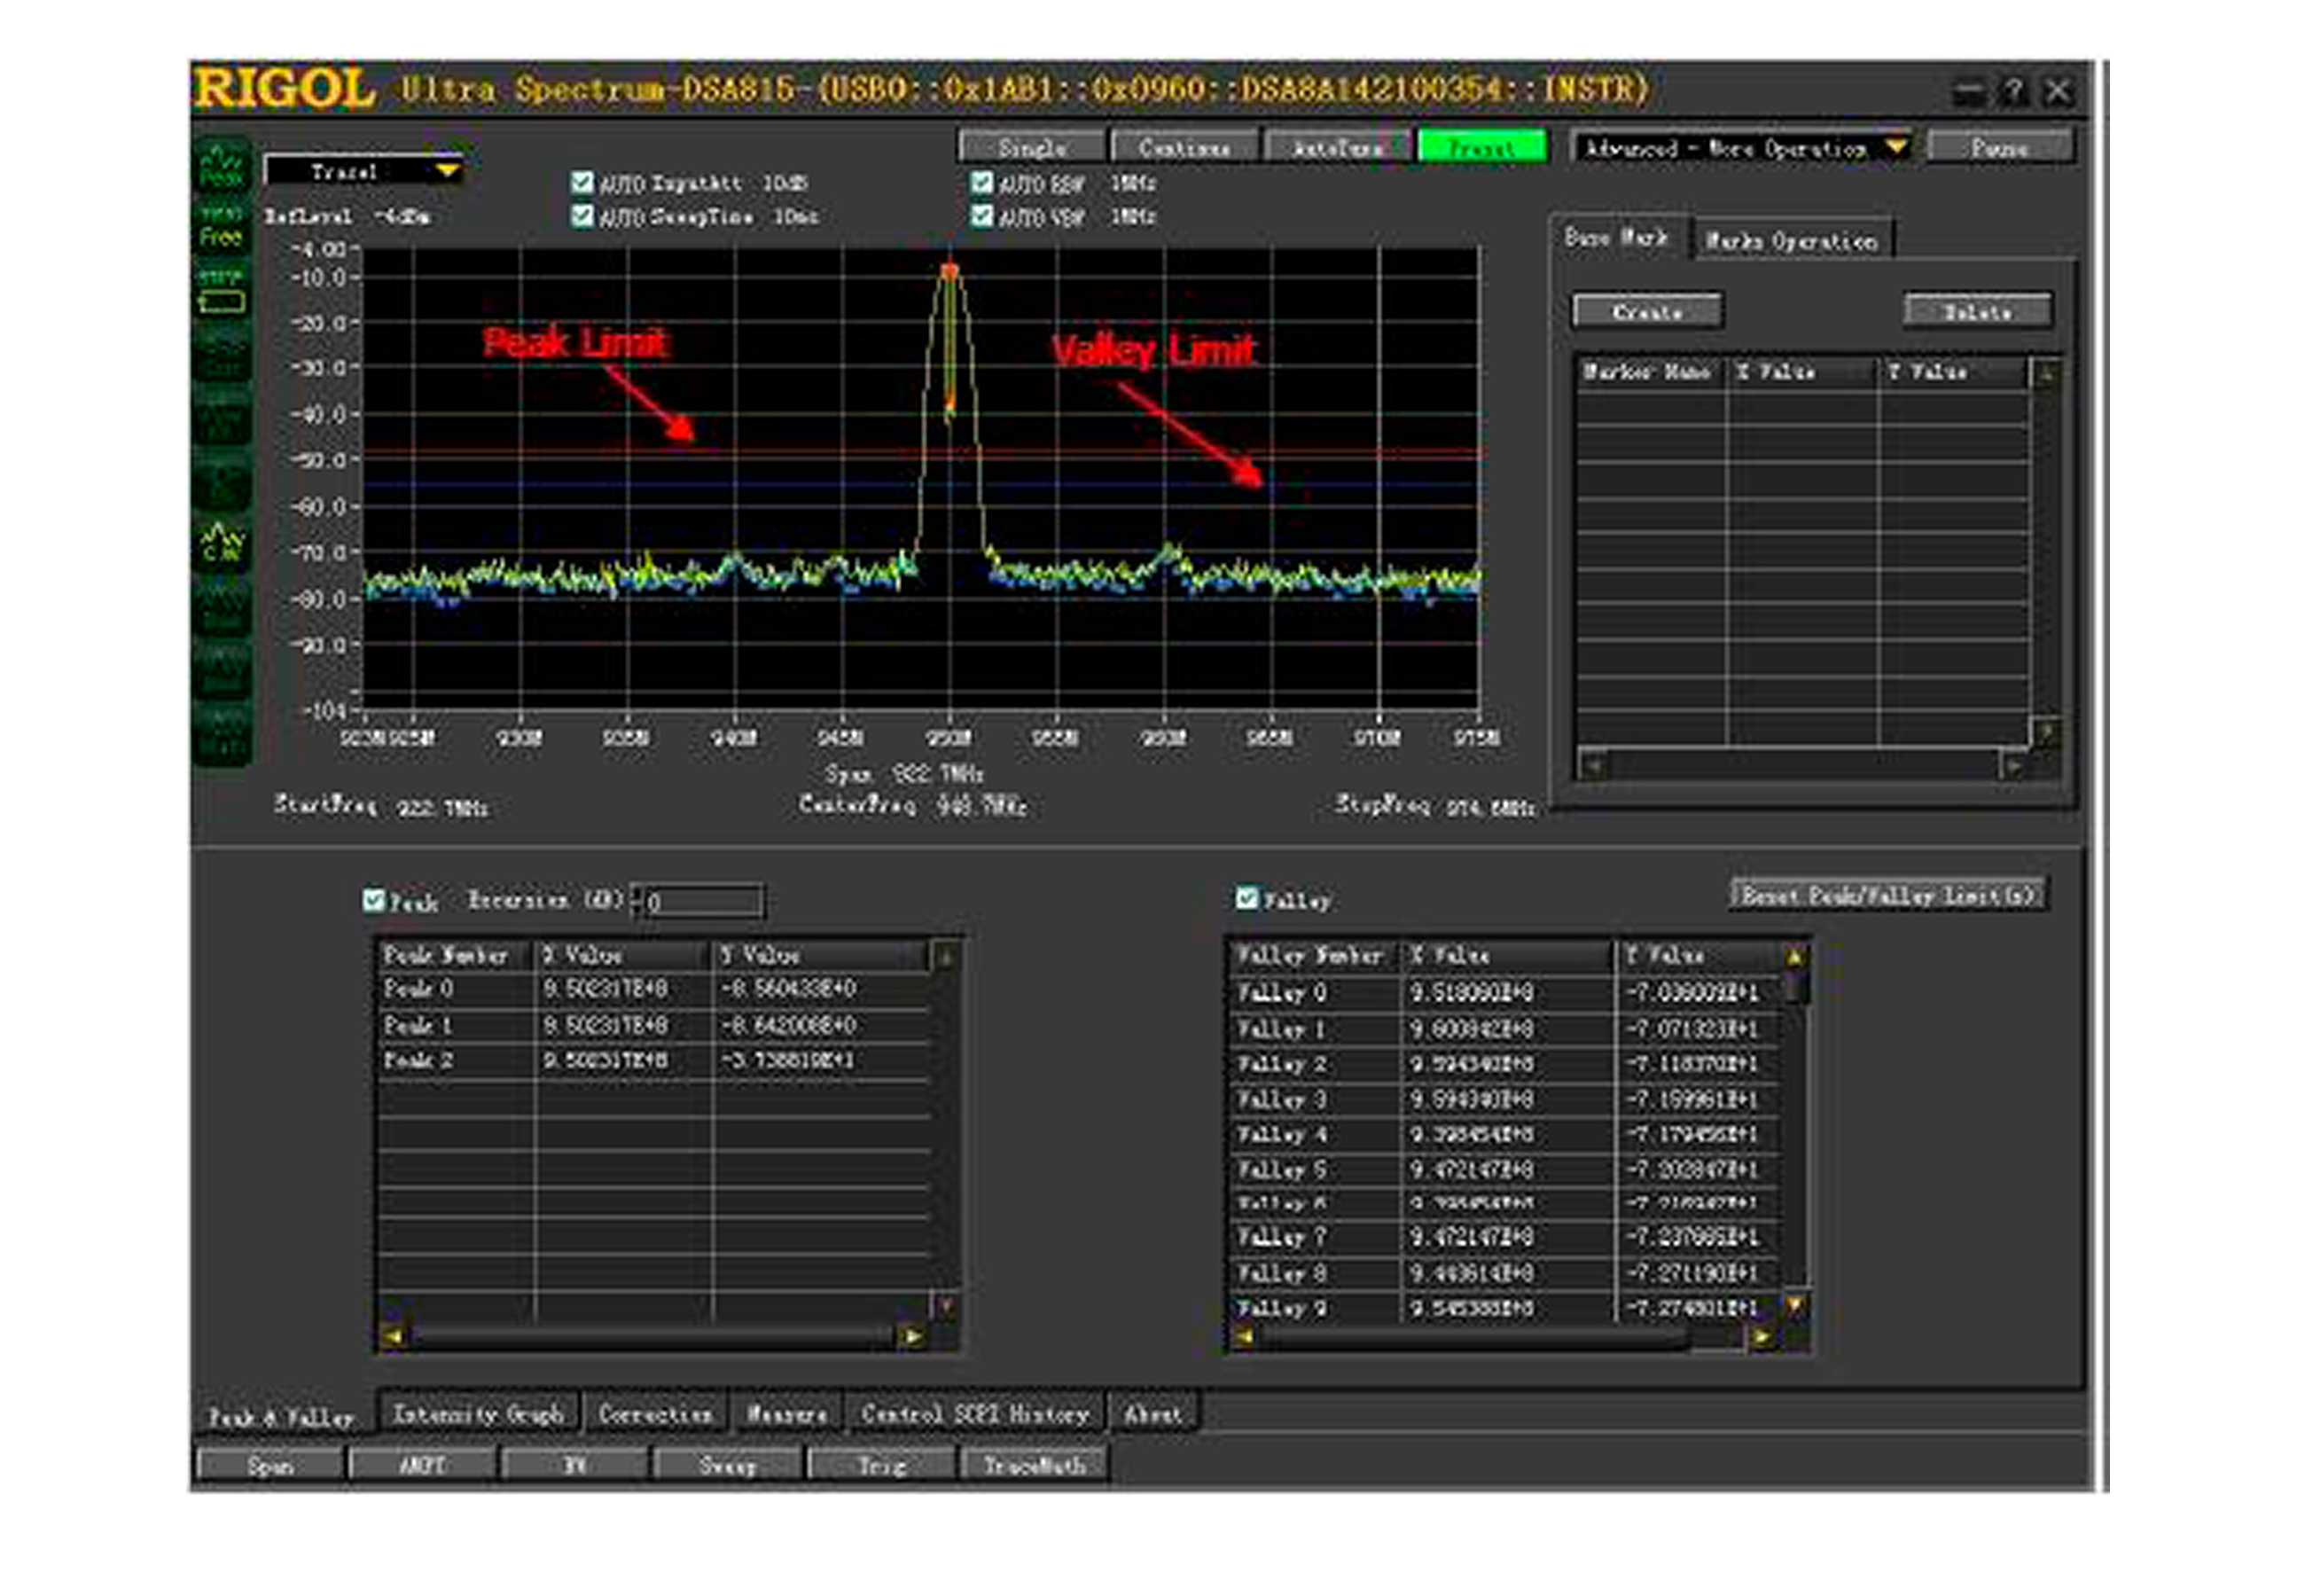Disable the Valley checkbox
Image resolution: width=2305 pixels, height=1596 pixels.
[1246, 898]
